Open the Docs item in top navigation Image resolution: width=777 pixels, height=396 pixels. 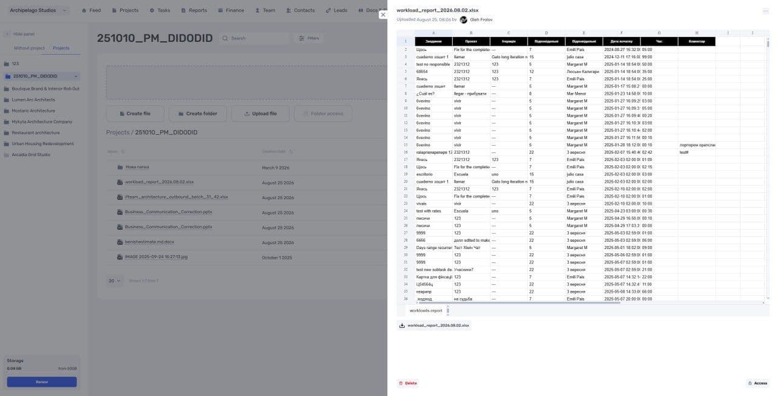coord(372,10)
